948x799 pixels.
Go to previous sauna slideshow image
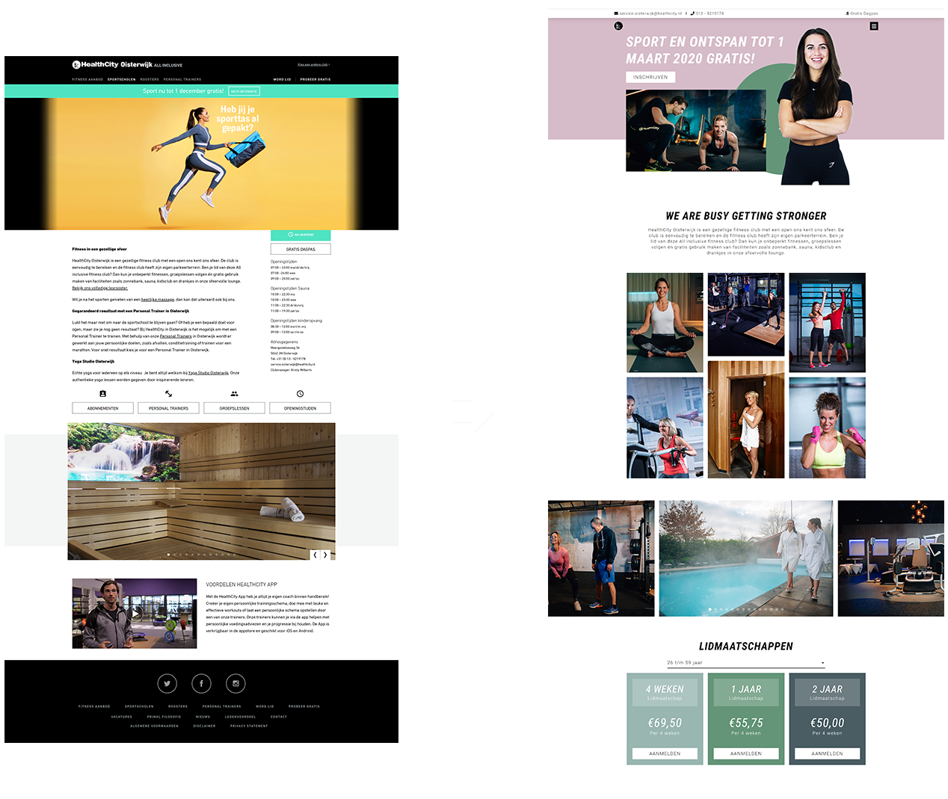point(315,555)
